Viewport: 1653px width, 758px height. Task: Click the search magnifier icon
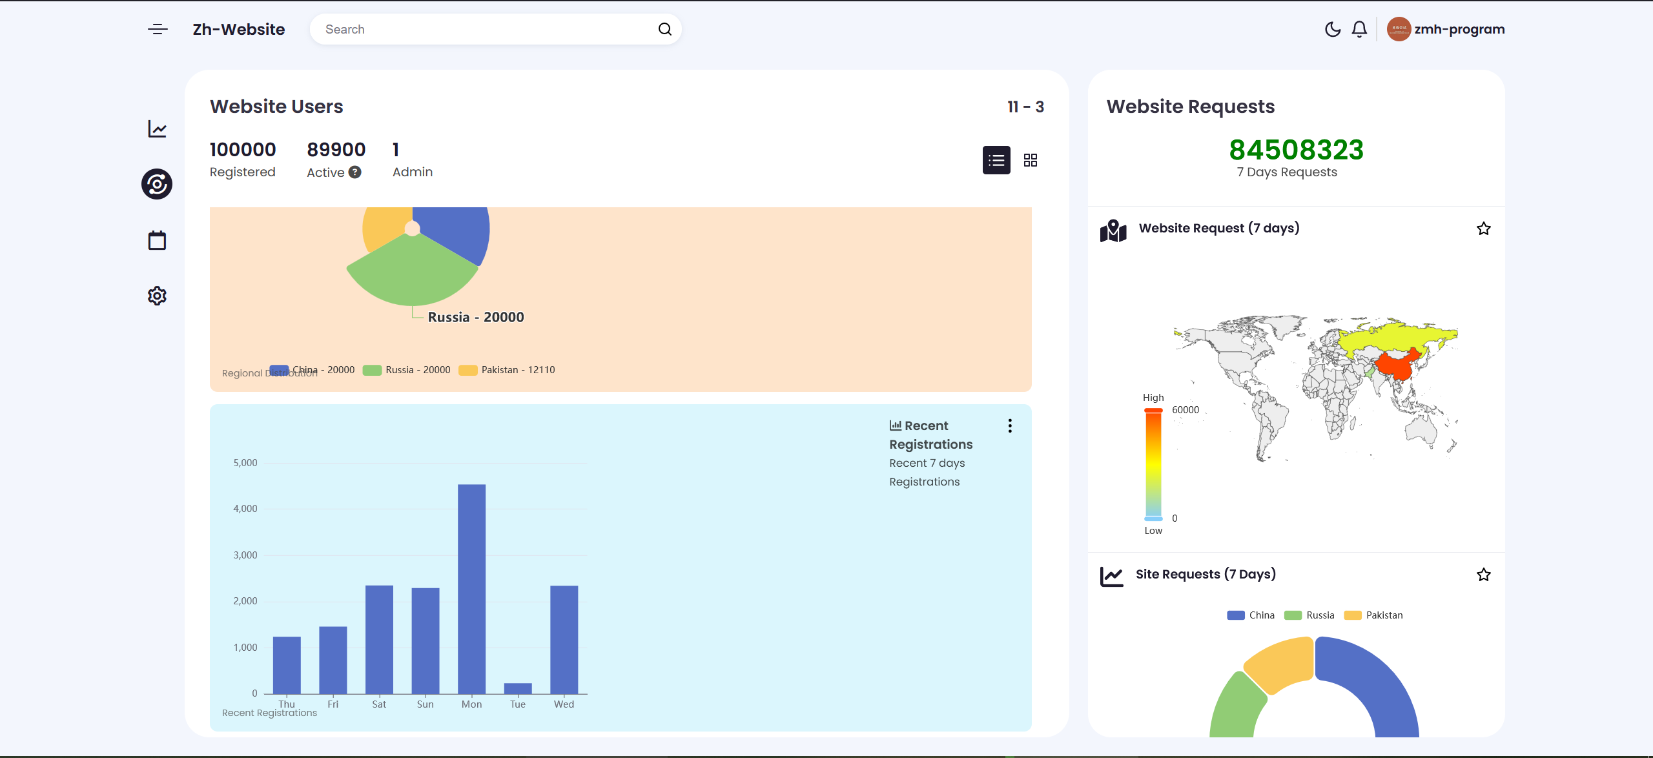tap(664, 29)
